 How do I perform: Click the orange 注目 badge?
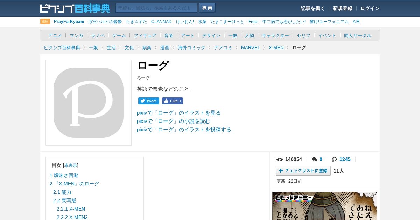pos(45,21)
